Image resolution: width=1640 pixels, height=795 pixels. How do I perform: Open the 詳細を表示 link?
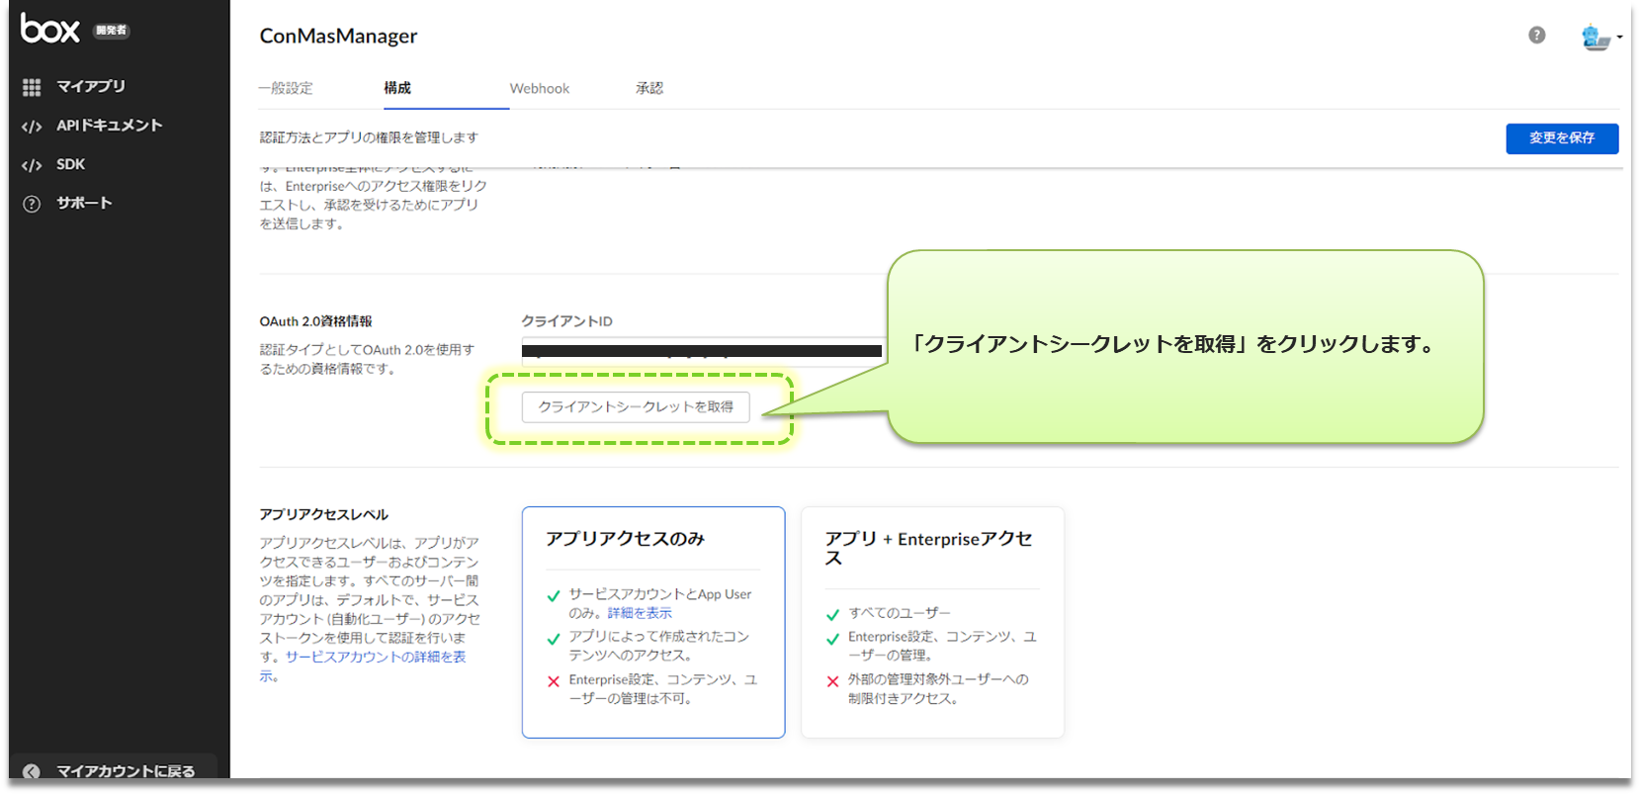[x=640, y=613]
